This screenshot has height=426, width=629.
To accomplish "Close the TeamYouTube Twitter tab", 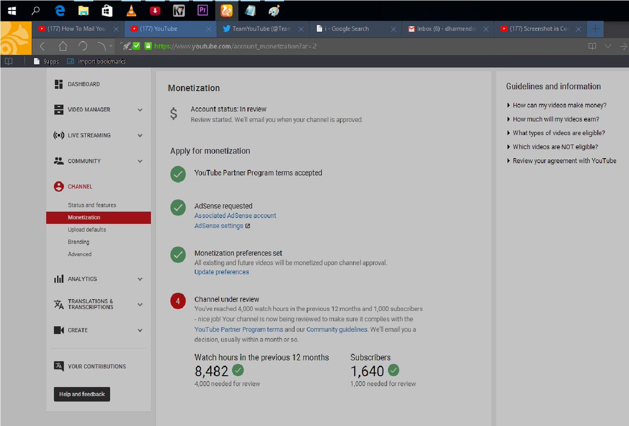I will 301,29.
